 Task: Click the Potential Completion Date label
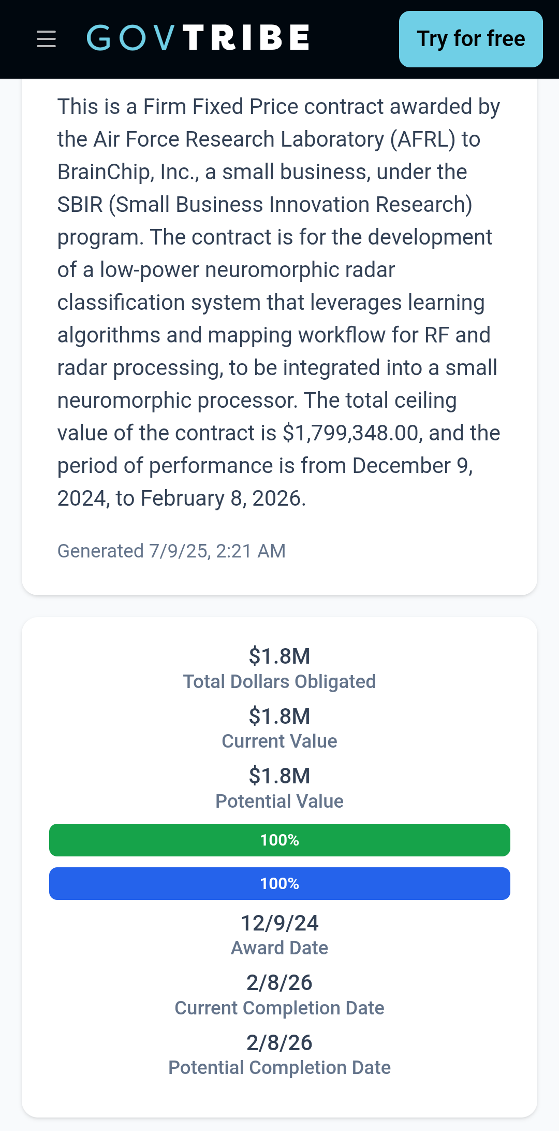(279, 1068)
